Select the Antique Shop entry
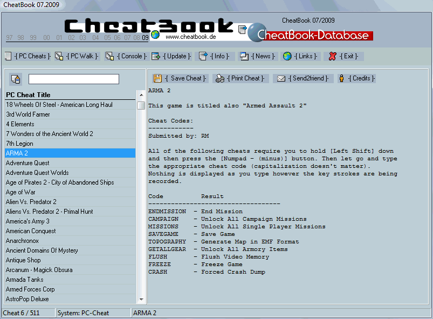 click(x=71, y=260)
